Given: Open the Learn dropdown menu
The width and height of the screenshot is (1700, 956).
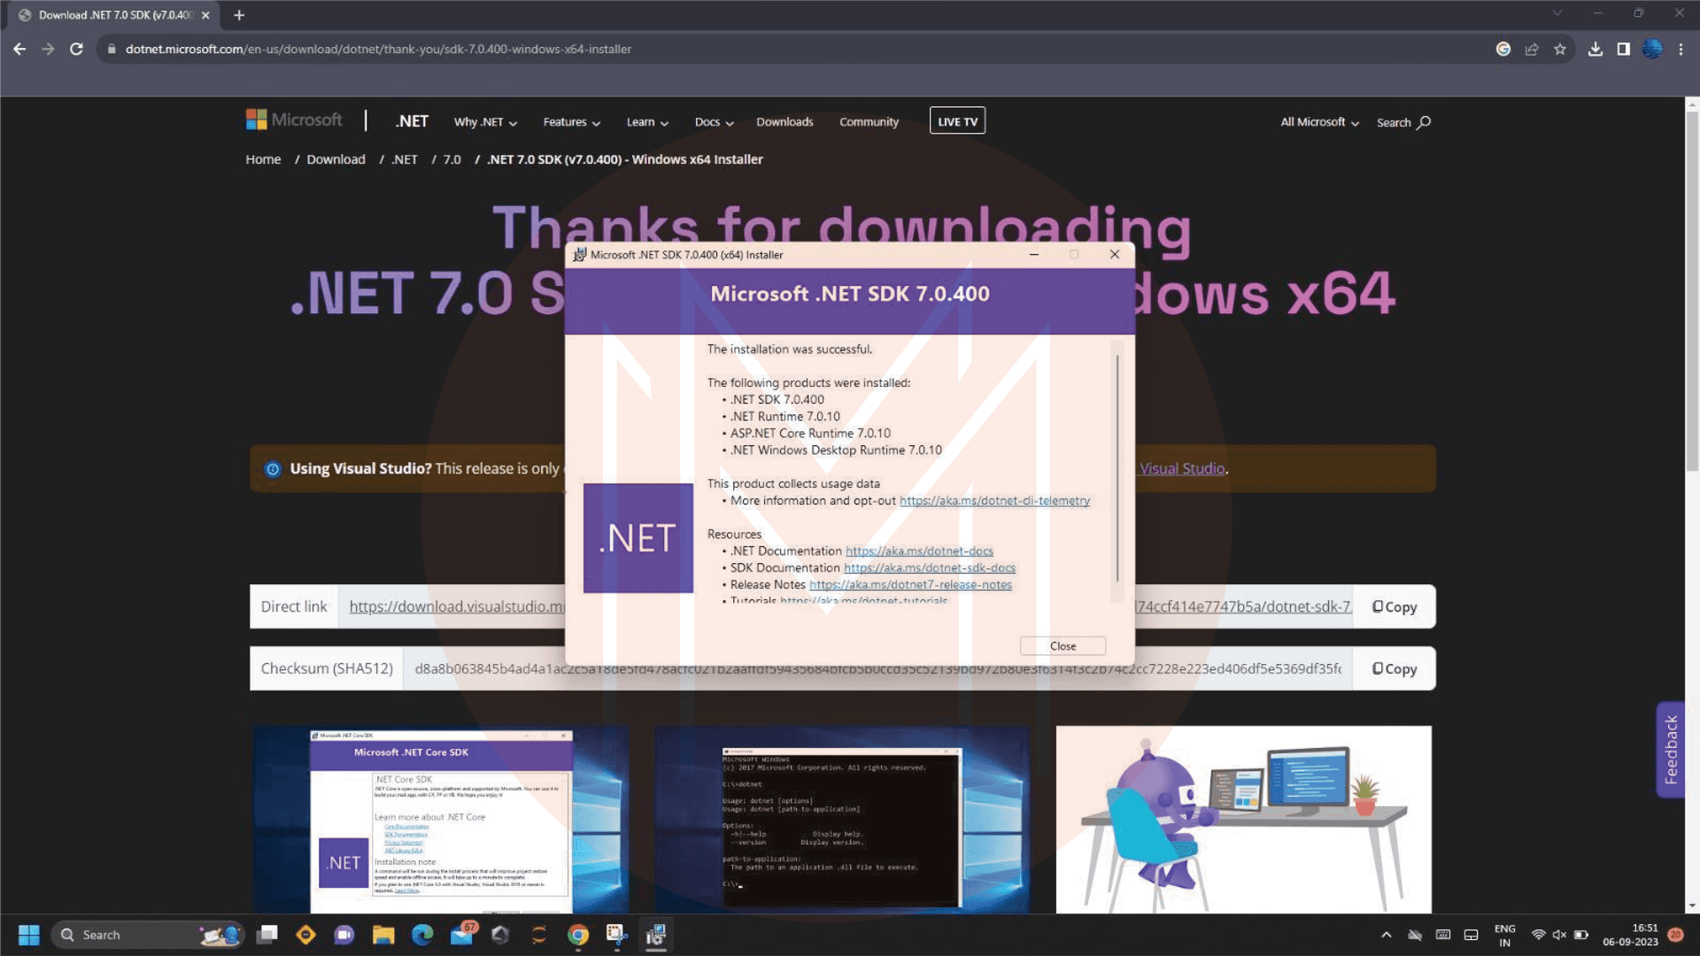Looking at the screenshot, I should tap(645, 122).
